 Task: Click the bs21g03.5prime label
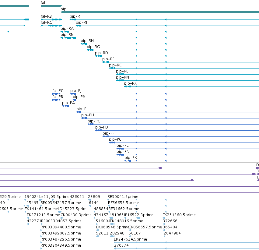(x=54, y=197)
